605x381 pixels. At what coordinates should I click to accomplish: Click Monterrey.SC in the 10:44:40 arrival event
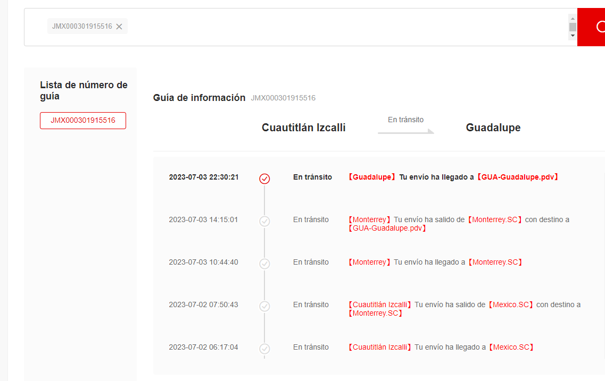(x=494, y=262)
